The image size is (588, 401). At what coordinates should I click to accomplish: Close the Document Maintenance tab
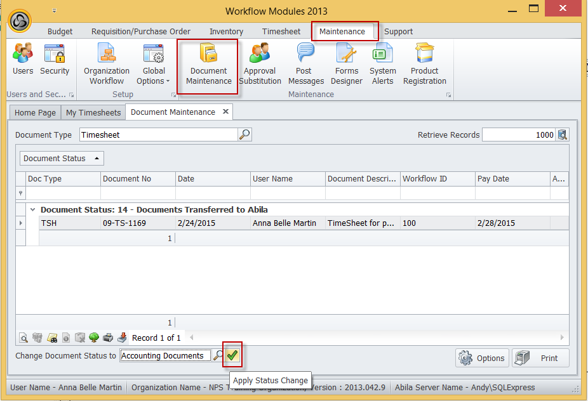225,112
